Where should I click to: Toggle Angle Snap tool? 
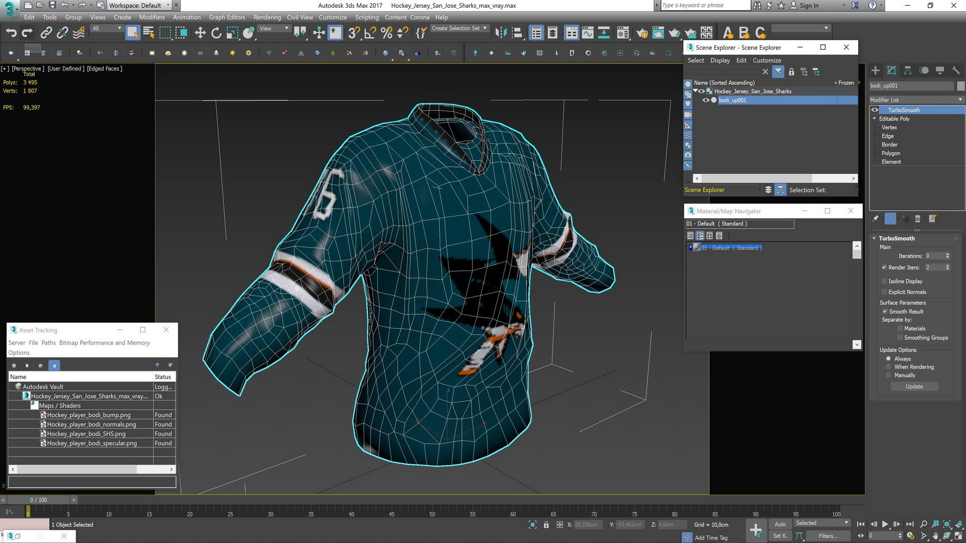[x=370, y=33]
